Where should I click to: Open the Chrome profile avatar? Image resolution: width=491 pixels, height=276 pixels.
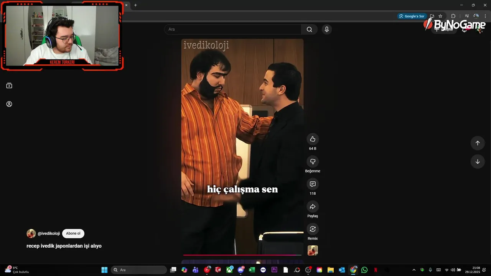click(x=476, y=16)
